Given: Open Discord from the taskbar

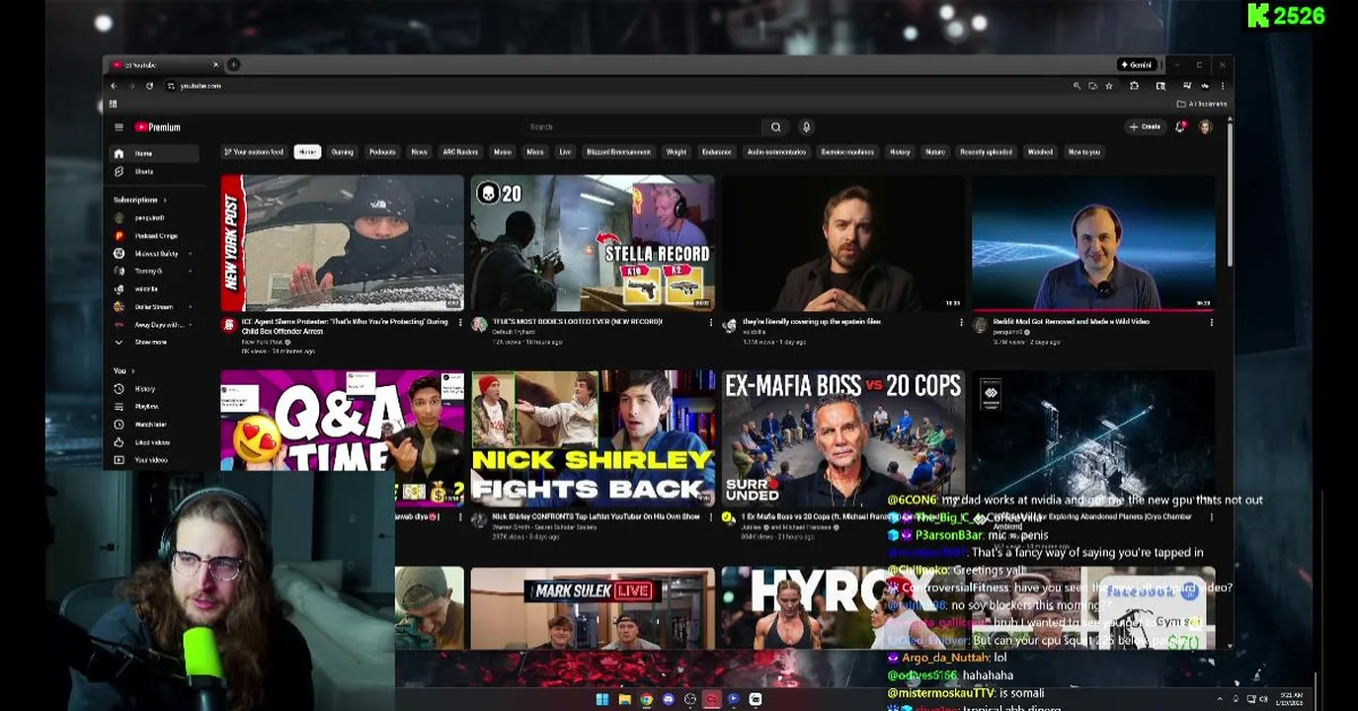Looking at the screenshot, I should point(669,699).
